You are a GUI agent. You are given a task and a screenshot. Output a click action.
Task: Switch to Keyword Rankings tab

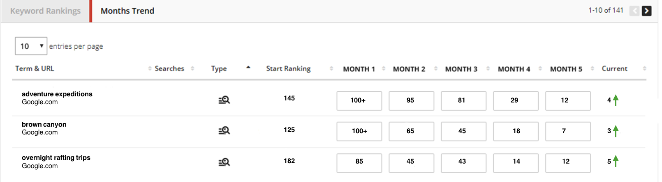tap(45, 11)
